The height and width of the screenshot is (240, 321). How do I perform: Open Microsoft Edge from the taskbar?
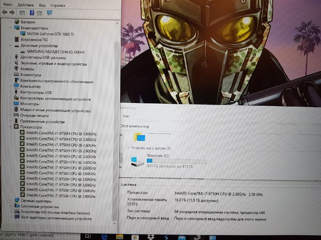pos(104,237)
